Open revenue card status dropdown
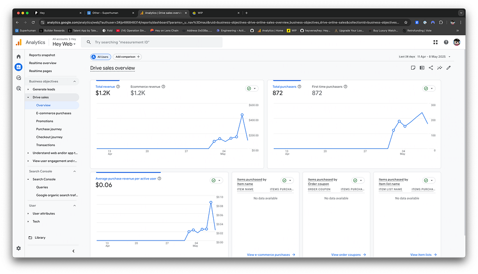The width and height of the screenshot is (478, 274). [252, 89]
